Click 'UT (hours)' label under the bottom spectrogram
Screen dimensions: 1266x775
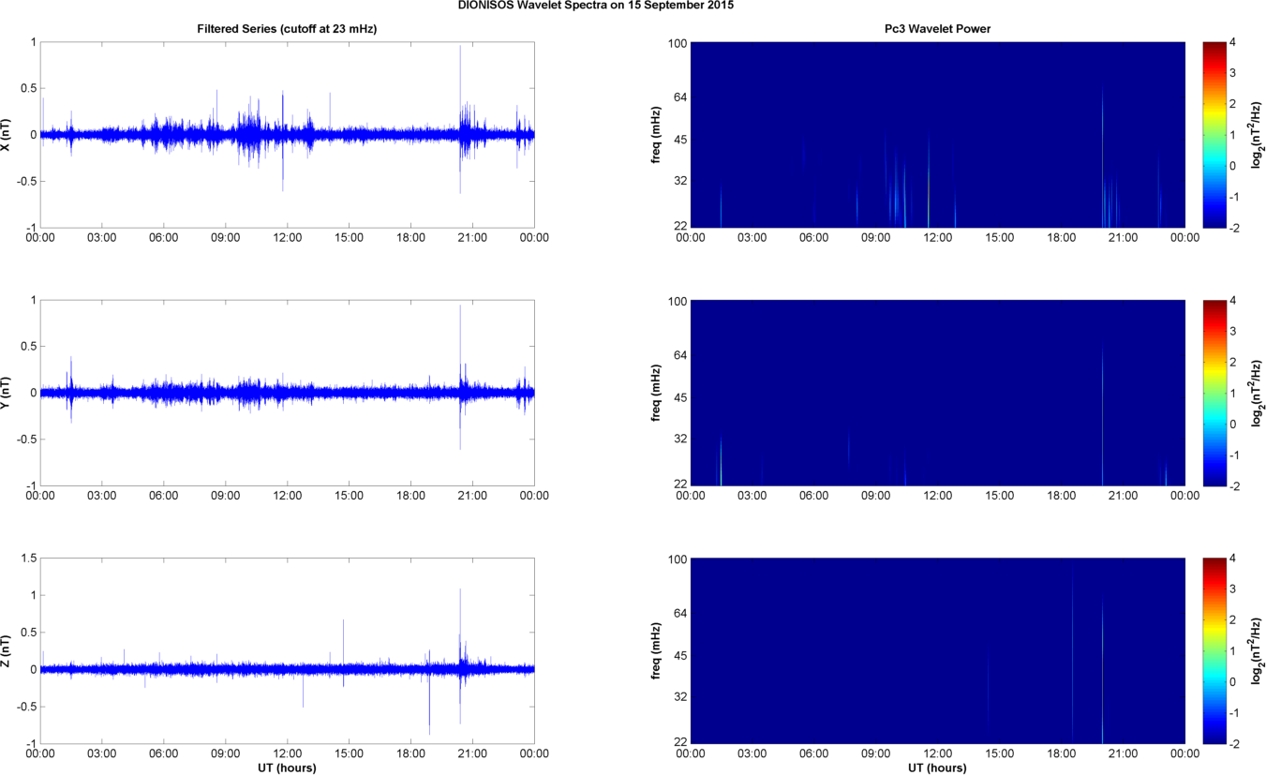[938, 768]
